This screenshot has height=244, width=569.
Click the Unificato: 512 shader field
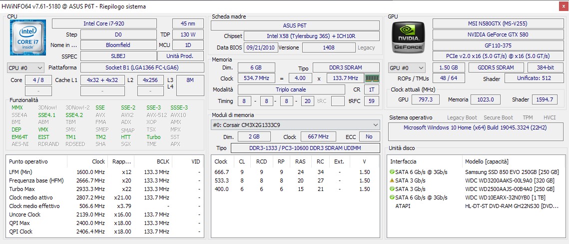point(533,78)
